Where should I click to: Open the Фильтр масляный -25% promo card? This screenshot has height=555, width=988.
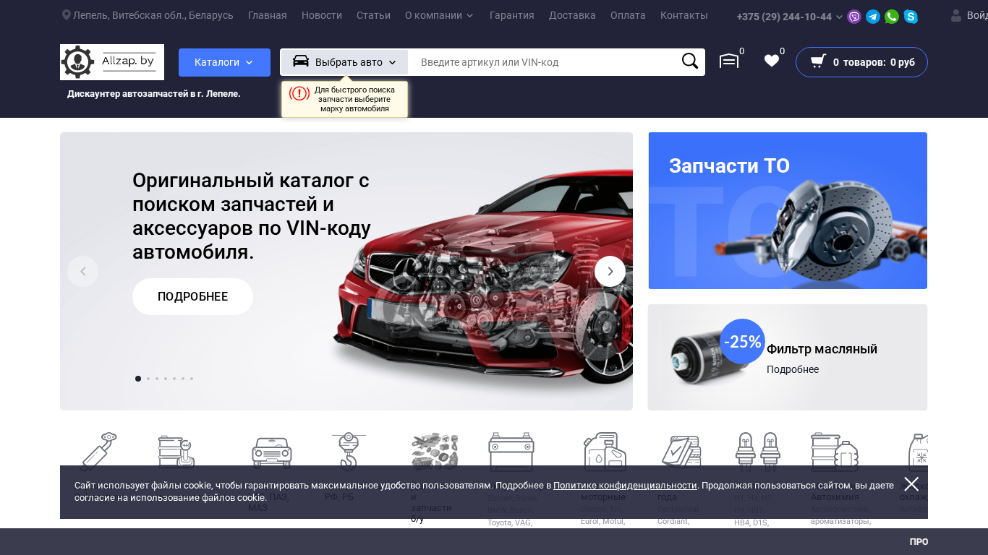tap(788, 357)
